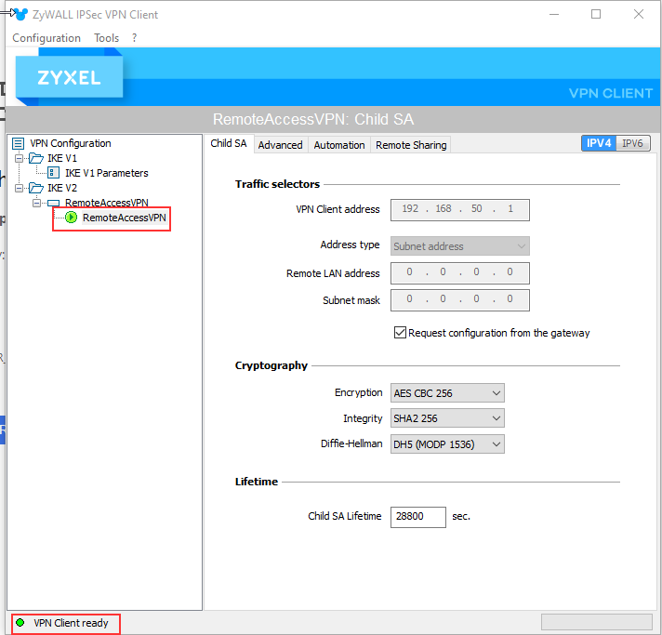Open the Tools menu
Screen dimensions: 662x635
pos(107,38)
